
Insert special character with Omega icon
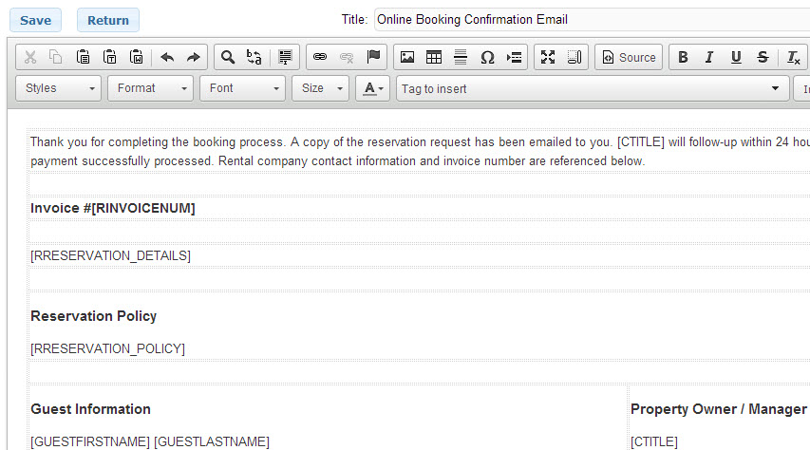487,58
